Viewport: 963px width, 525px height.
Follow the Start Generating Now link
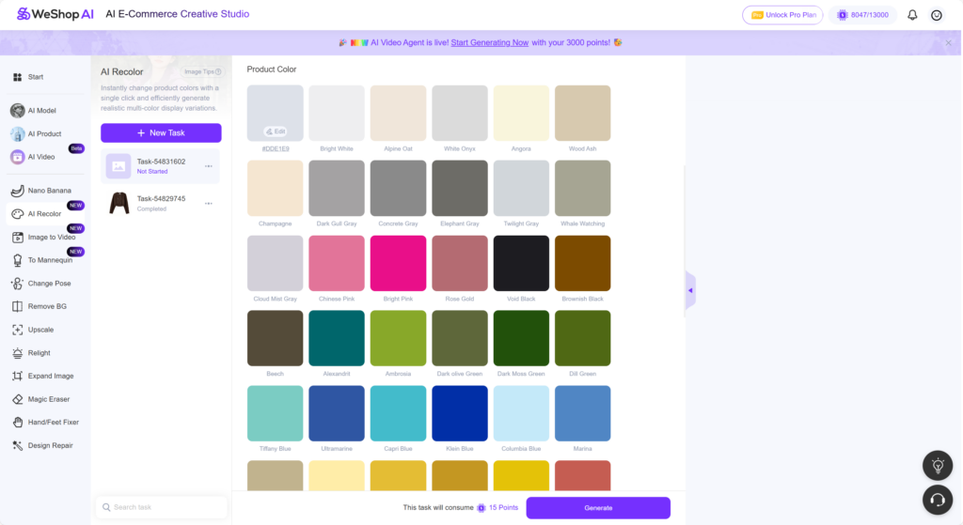[489, 43]
